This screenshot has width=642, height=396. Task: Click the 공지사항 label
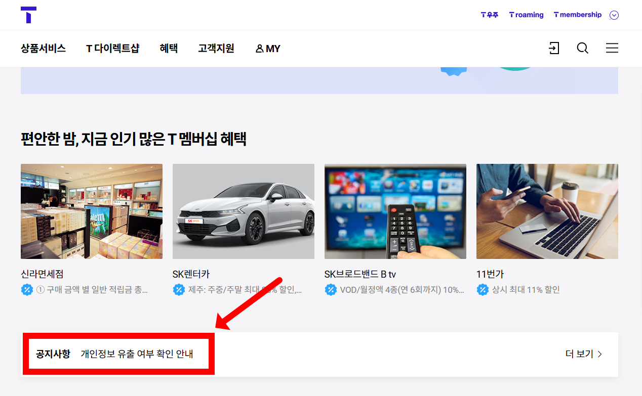tap(53, 354)
